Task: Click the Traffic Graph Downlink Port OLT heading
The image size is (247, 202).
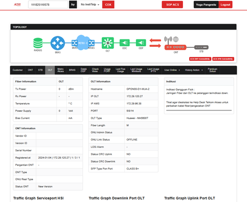Action: (117, 198)
